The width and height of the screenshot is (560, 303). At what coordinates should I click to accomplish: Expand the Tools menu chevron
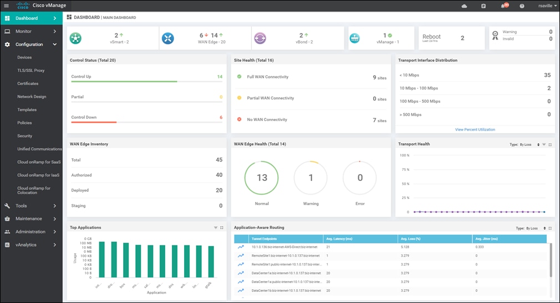click(55, 206)
